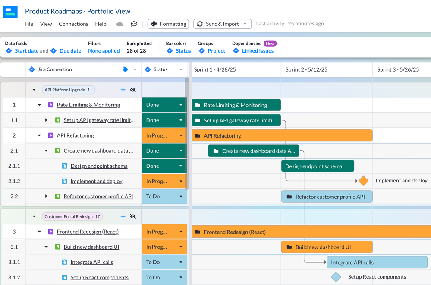Viewport: 431px width, 285px height.
Task: Click the Due date field link
Action: pos(70,51)
